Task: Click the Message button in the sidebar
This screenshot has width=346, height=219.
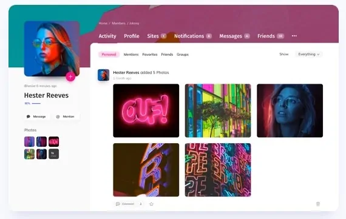Action: pos(36,116)
